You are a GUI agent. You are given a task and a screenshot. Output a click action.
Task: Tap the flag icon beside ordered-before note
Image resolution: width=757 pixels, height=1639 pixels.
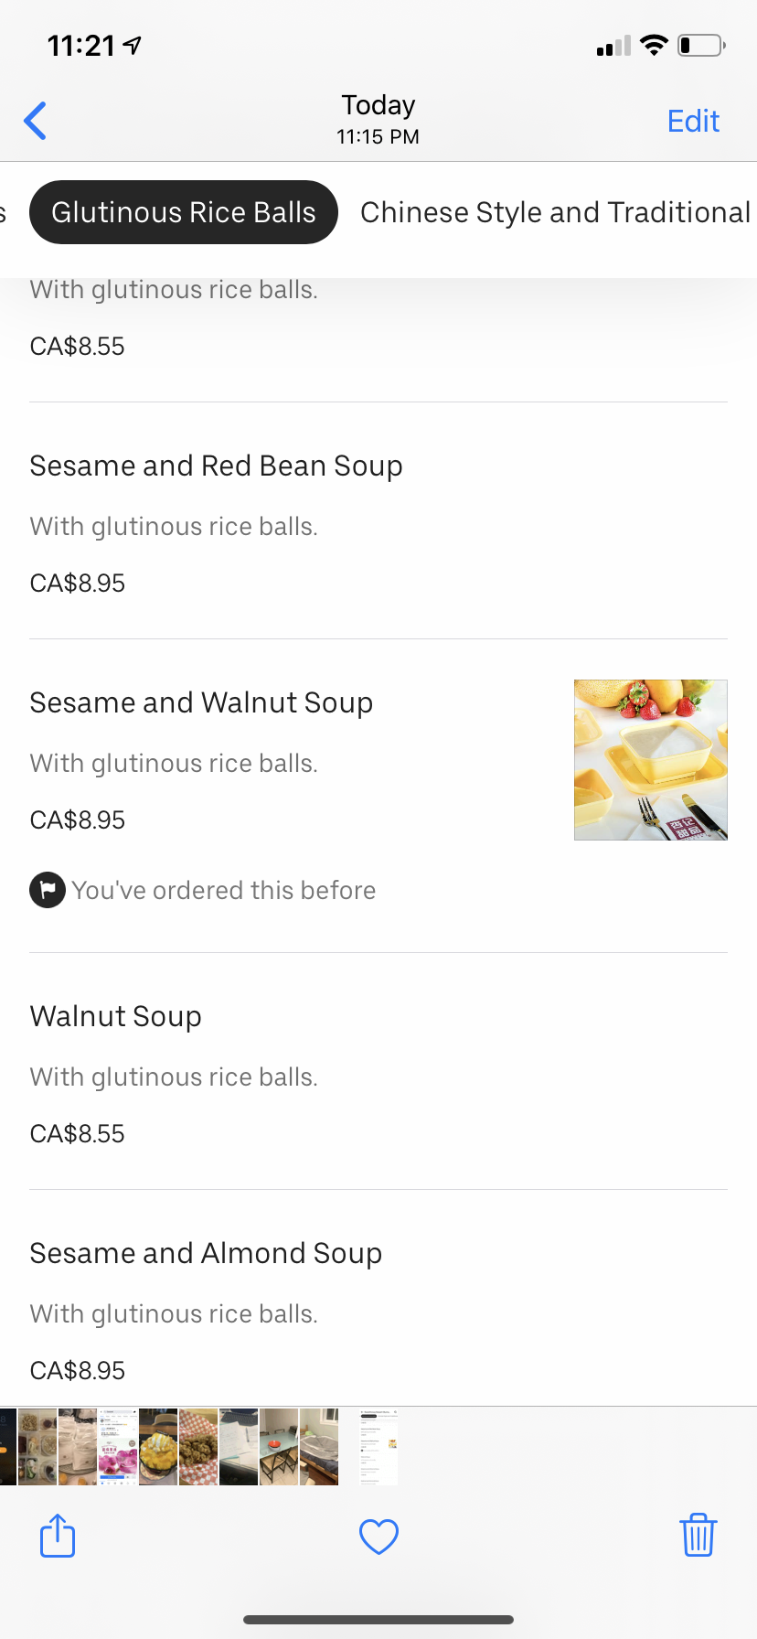pos(48,890)
